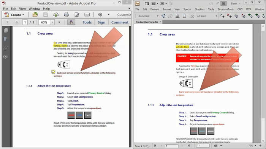Show the Bookmarks panel in Acrobat sidebar
The height and width of the screenshot is (149, 266).
[6, 39]
